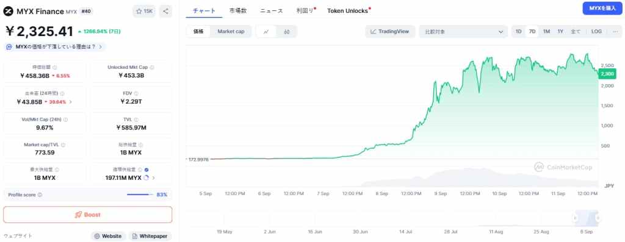
Task: Switch chart to line view
Action: (266, 32)
